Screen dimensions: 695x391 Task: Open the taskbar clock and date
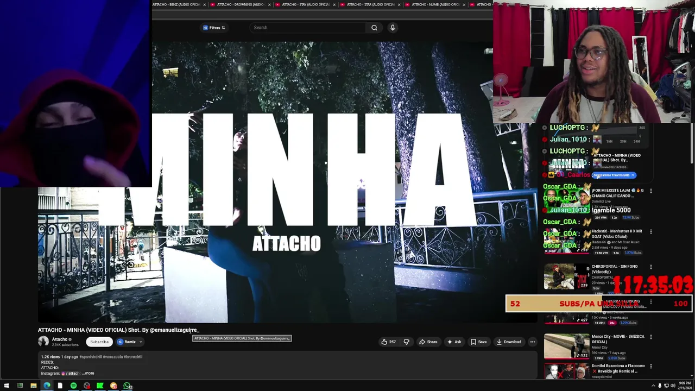click(x=685, y=386)
